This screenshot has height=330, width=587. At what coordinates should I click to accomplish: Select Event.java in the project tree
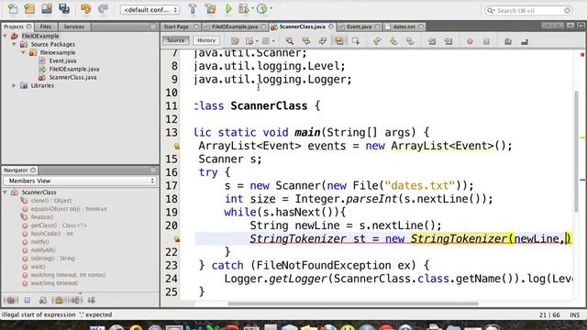point(62,60)
